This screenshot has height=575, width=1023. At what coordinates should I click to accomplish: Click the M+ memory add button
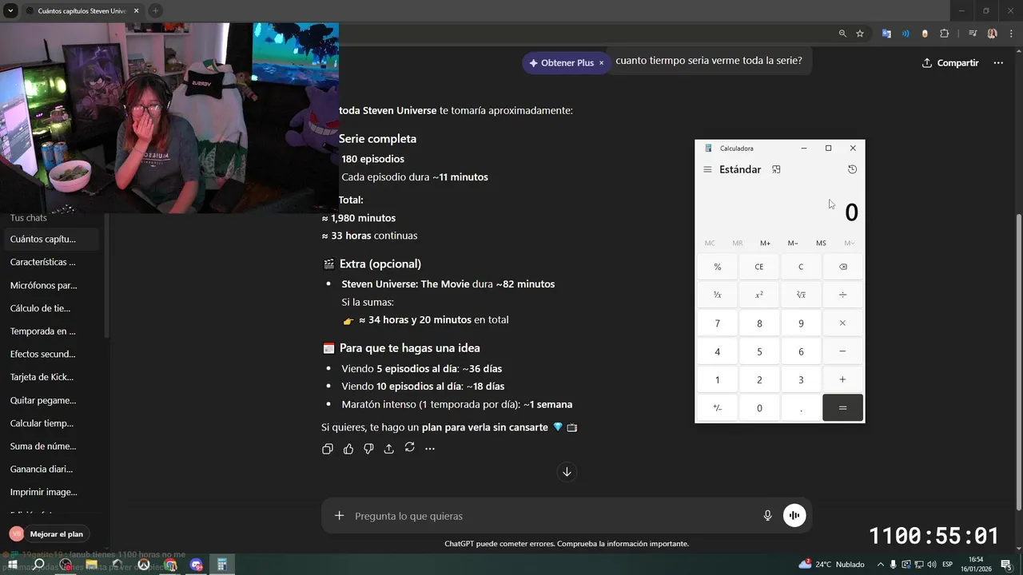(x=765, y=243)
